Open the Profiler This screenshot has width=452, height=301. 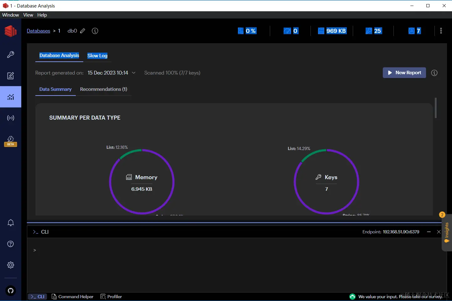(x=111, y=297)
